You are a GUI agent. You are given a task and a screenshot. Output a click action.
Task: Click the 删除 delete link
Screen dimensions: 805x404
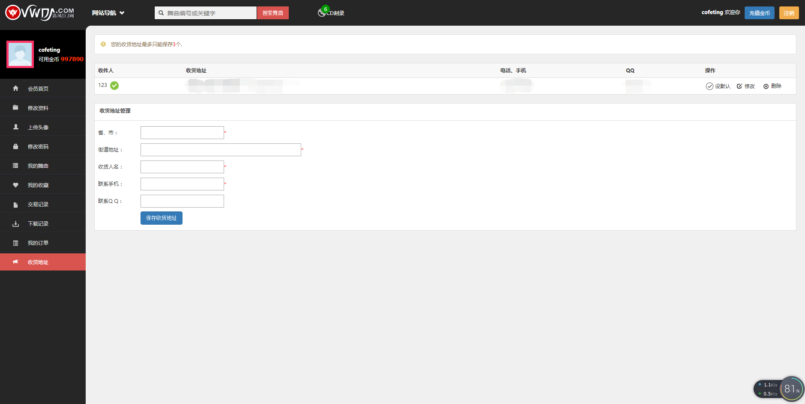[776, 86]
